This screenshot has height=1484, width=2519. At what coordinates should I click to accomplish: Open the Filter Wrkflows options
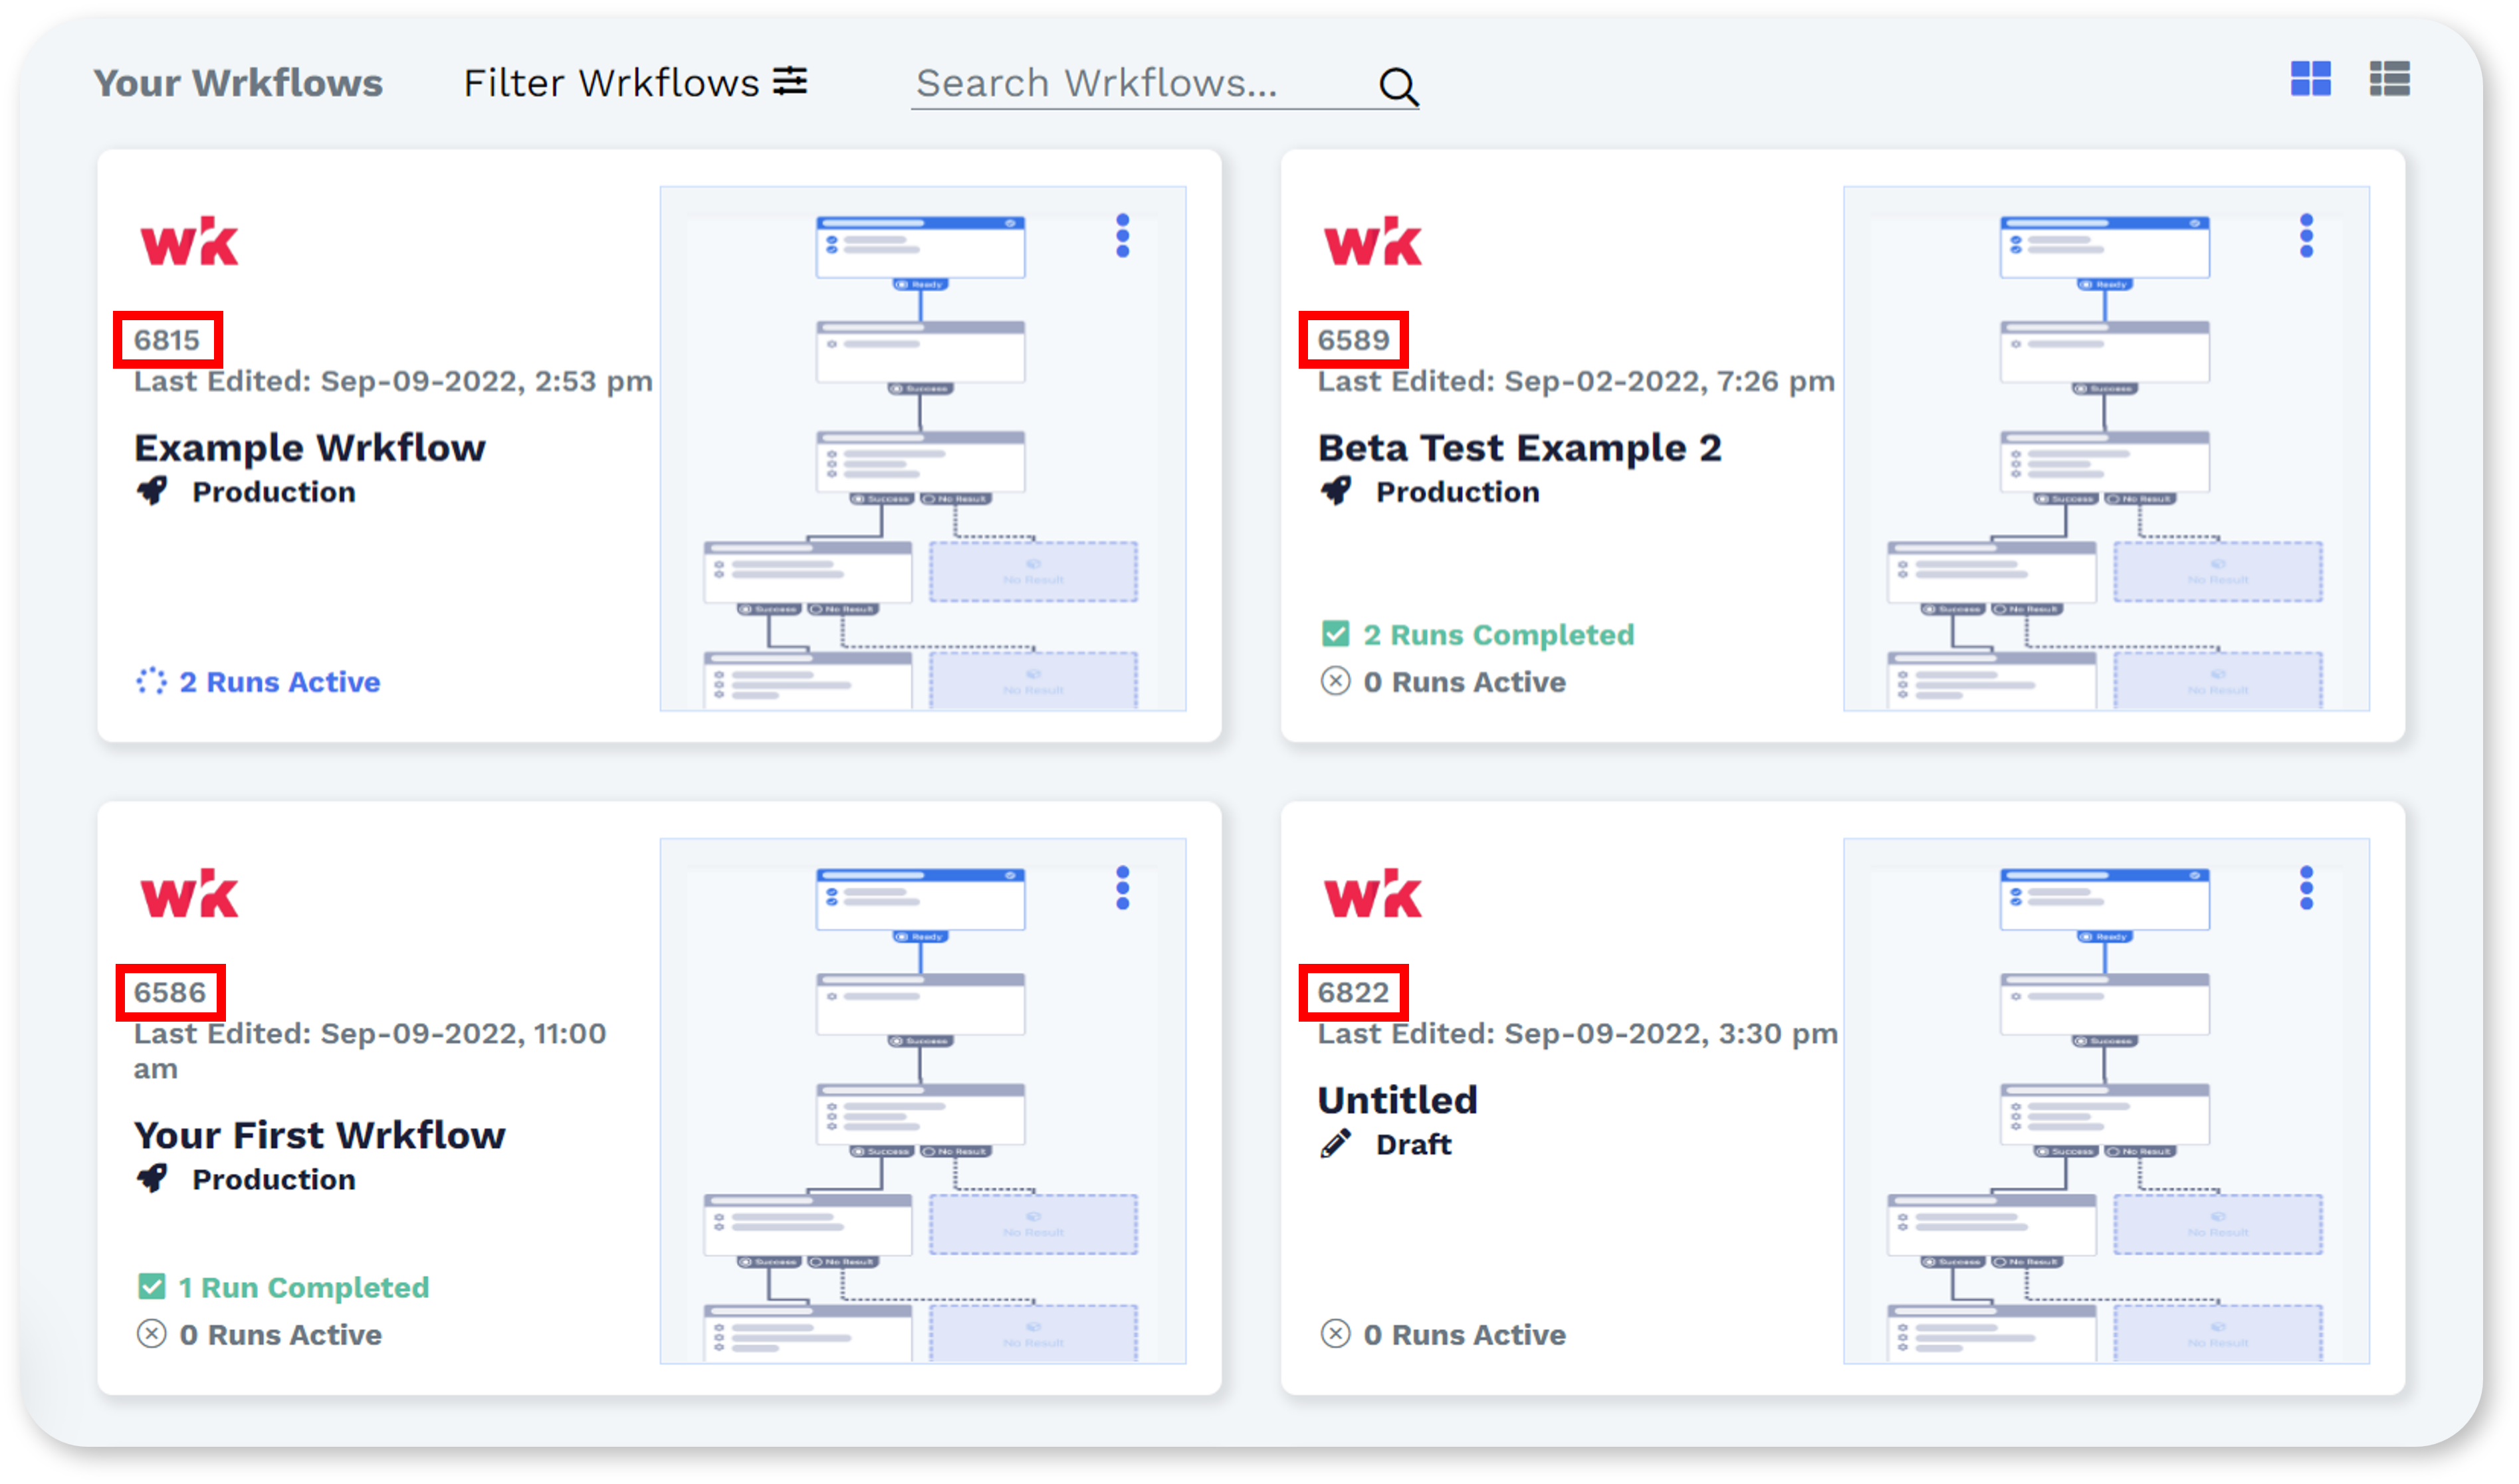click(x=635, y=82)
